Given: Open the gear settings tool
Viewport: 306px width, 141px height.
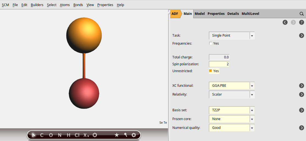Looking at the screenshot, I should [x=134, y=135].
